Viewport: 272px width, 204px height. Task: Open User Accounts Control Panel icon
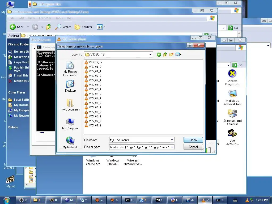tap(232, 137)
